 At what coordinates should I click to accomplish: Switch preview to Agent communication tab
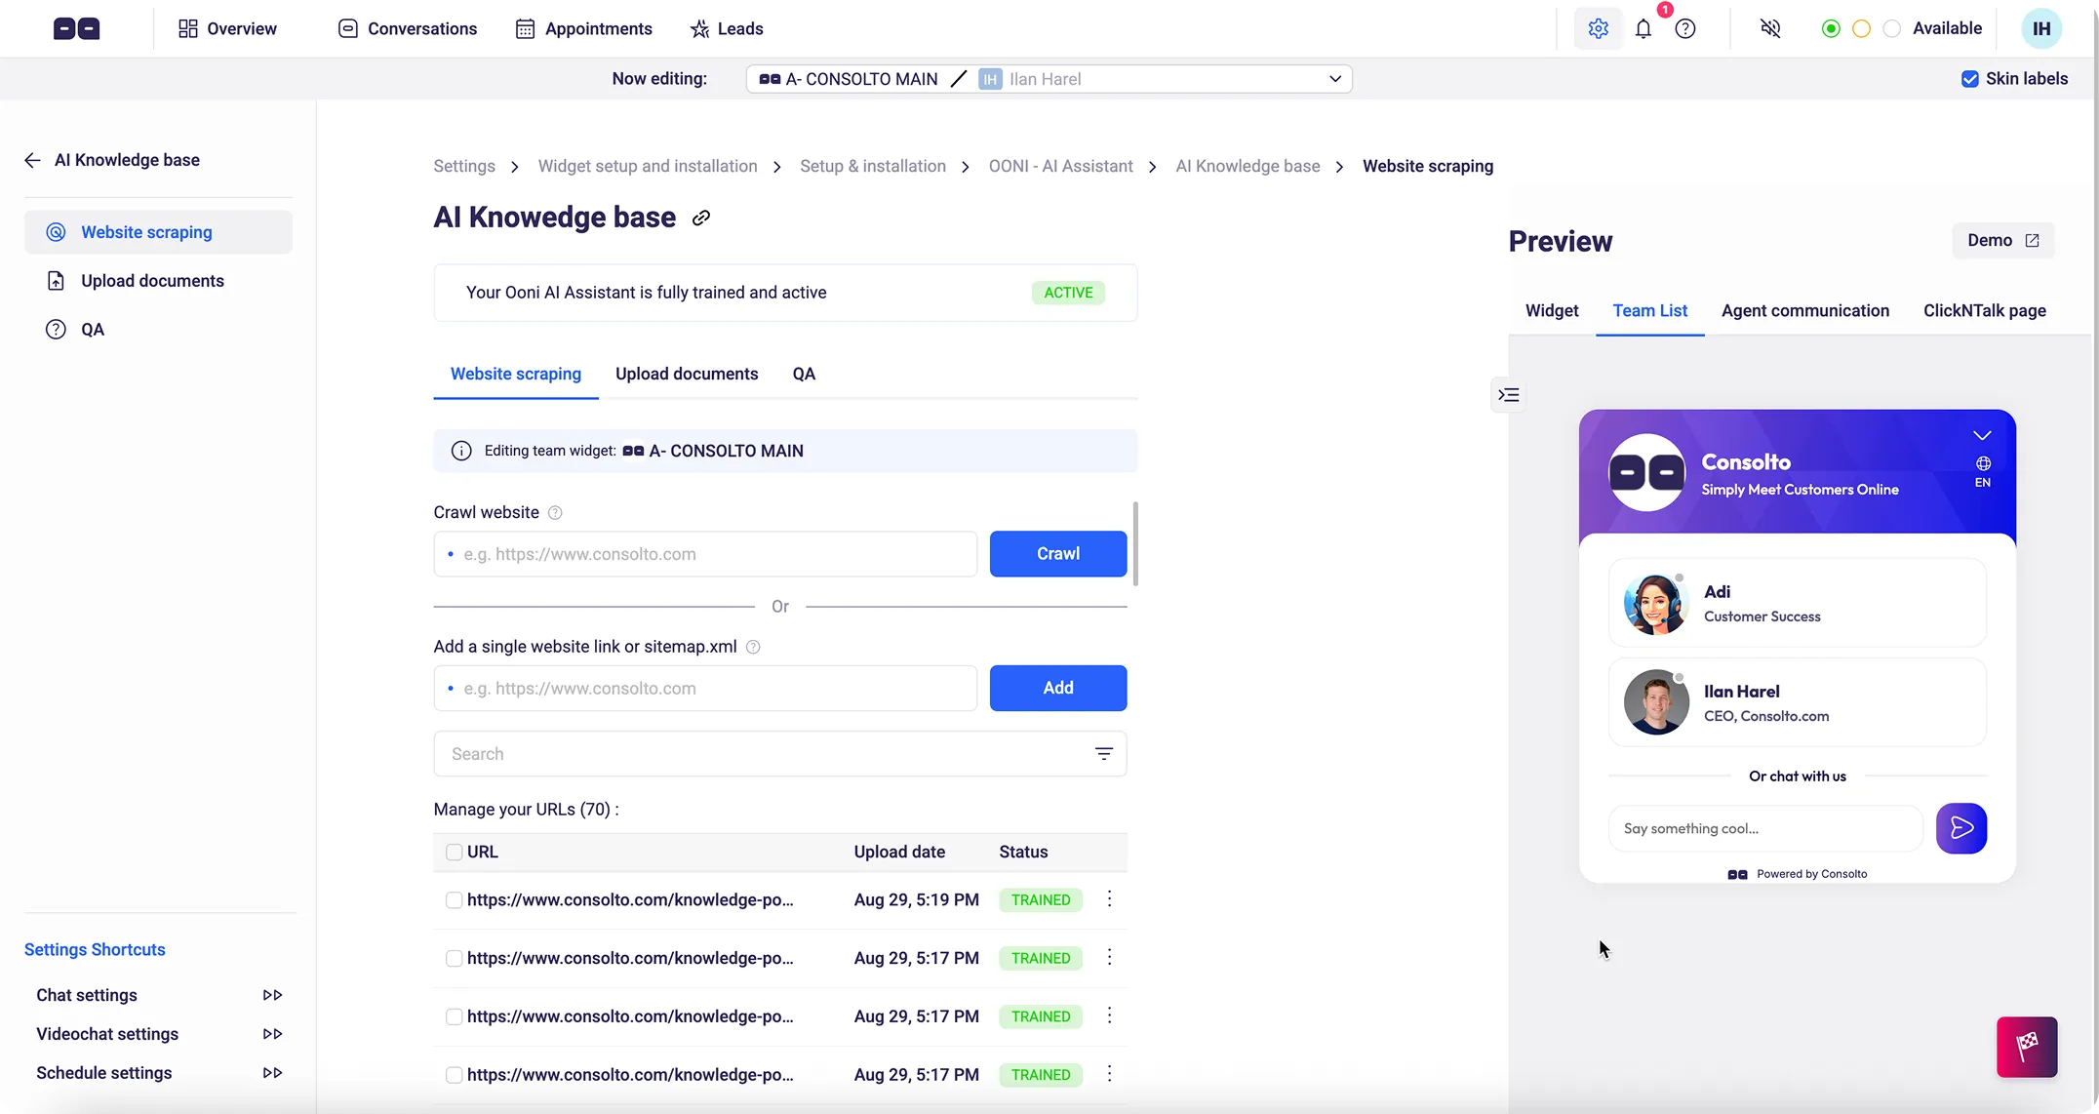click(x=1804, y=310)
